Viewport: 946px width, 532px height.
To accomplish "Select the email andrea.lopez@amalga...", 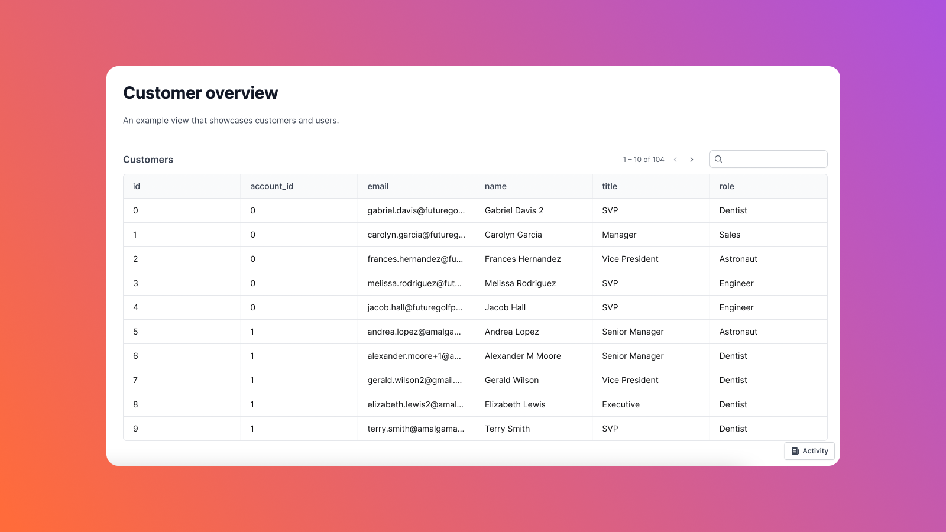I will click(414, 332).
